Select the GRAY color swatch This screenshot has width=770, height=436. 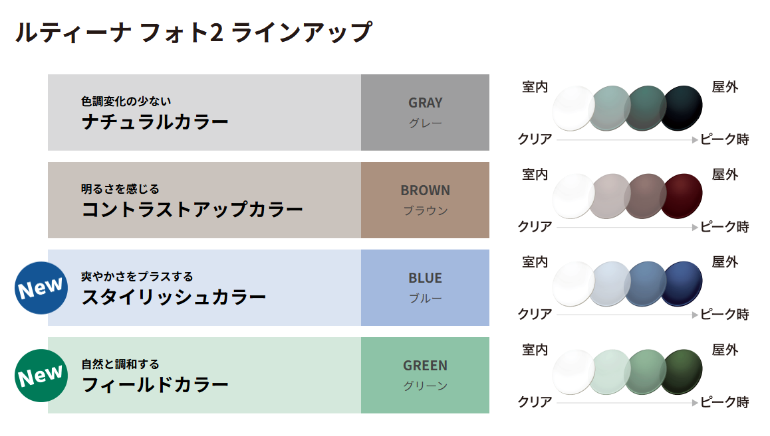click(x=425, y=112)
